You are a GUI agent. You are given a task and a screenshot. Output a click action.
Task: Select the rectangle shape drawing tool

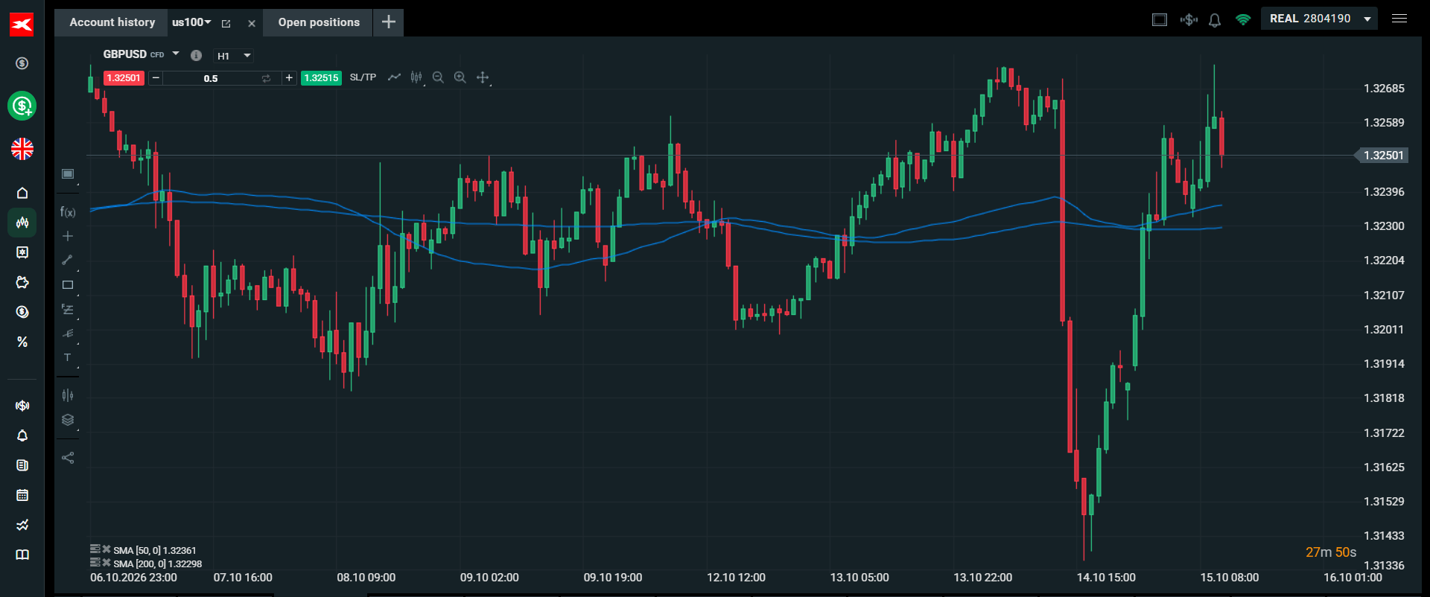point(68,284)
